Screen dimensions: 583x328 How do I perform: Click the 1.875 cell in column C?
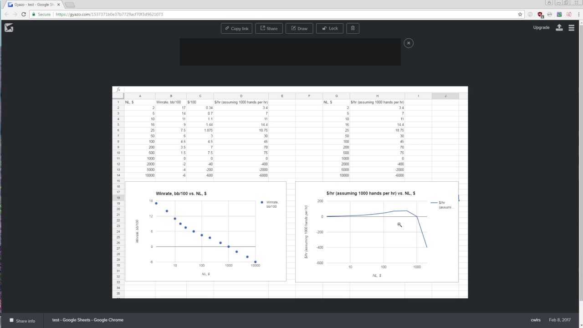(200, 130)
